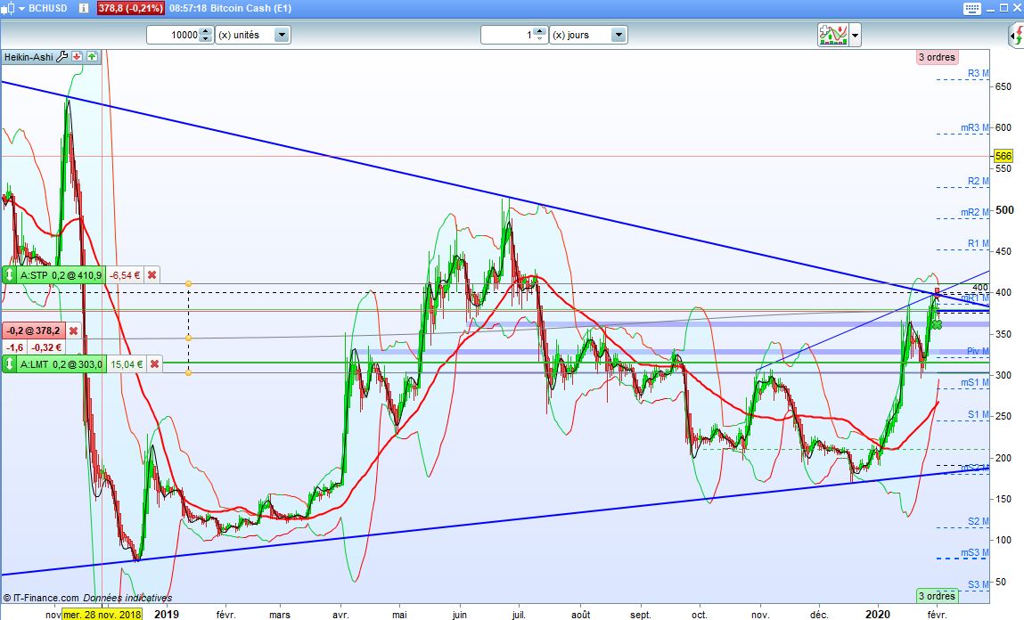Image resolution: width=1024 pixels, height=620 pixels.
Task: Click the mR2 M pivot label
Action: [974, 212]
